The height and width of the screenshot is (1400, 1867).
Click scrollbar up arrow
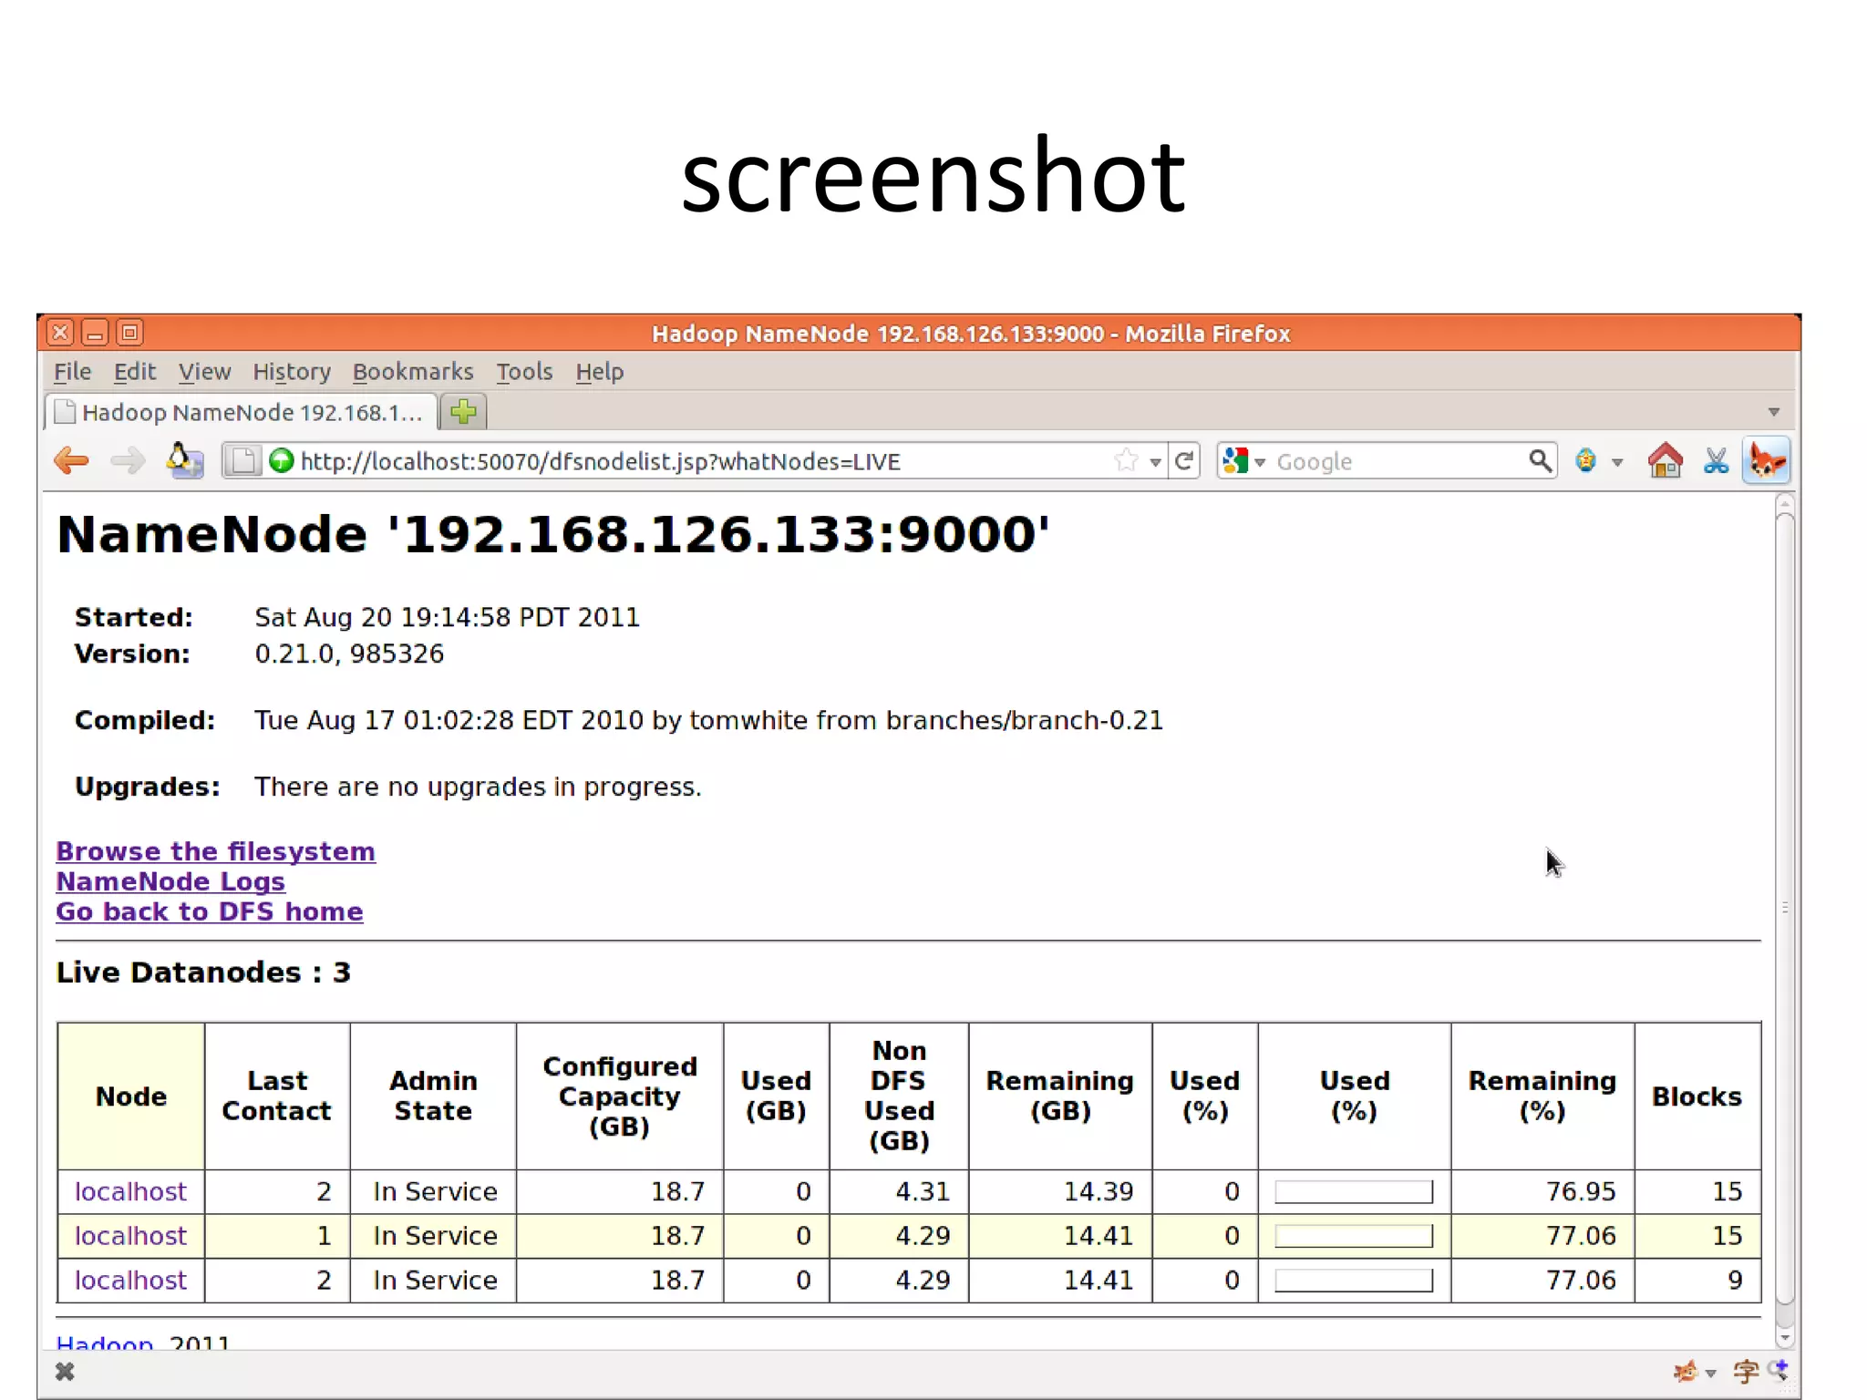point(1785,504)
